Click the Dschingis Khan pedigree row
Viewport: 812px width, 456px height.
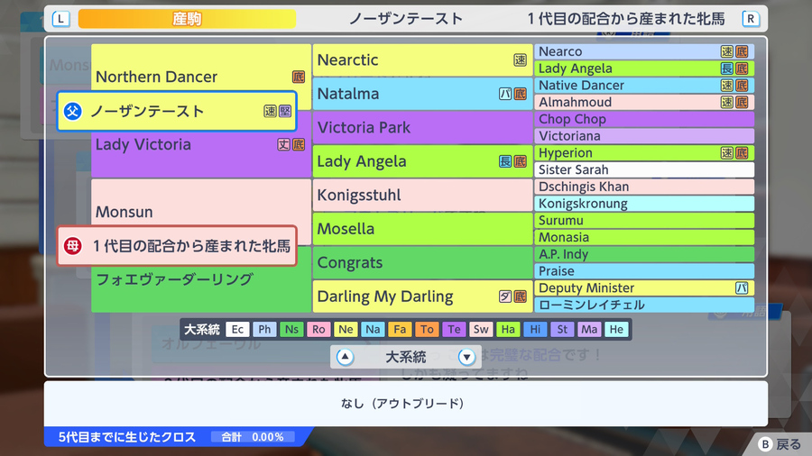pyautogui.click(x=644, y=187)
